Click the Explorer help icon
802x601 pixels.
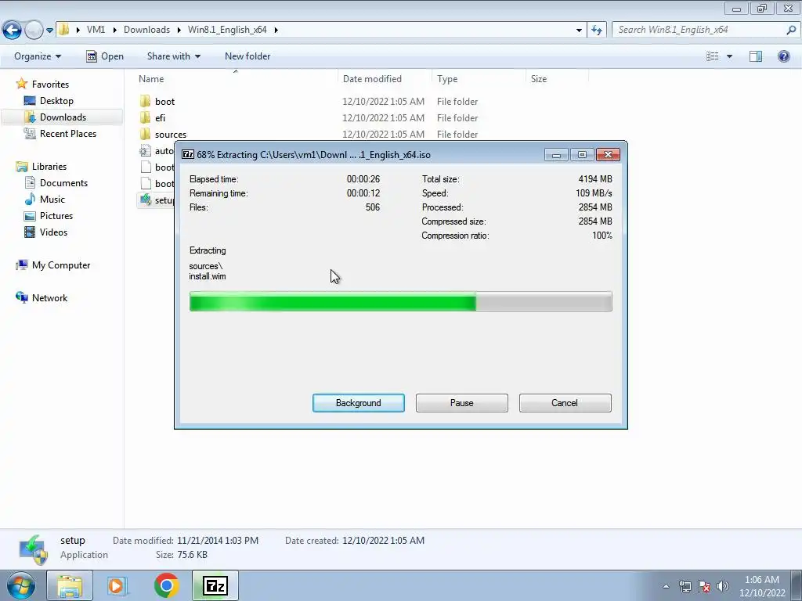[783, 56]
